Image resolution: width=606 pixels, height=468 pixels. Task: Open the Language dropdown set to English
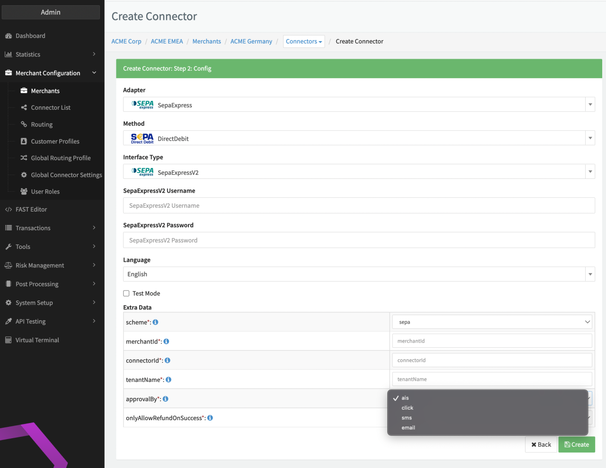point(358,274)
